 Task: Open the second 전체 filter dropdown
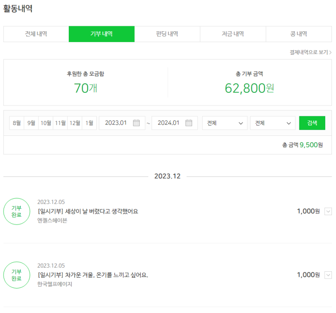coord(273,123)
